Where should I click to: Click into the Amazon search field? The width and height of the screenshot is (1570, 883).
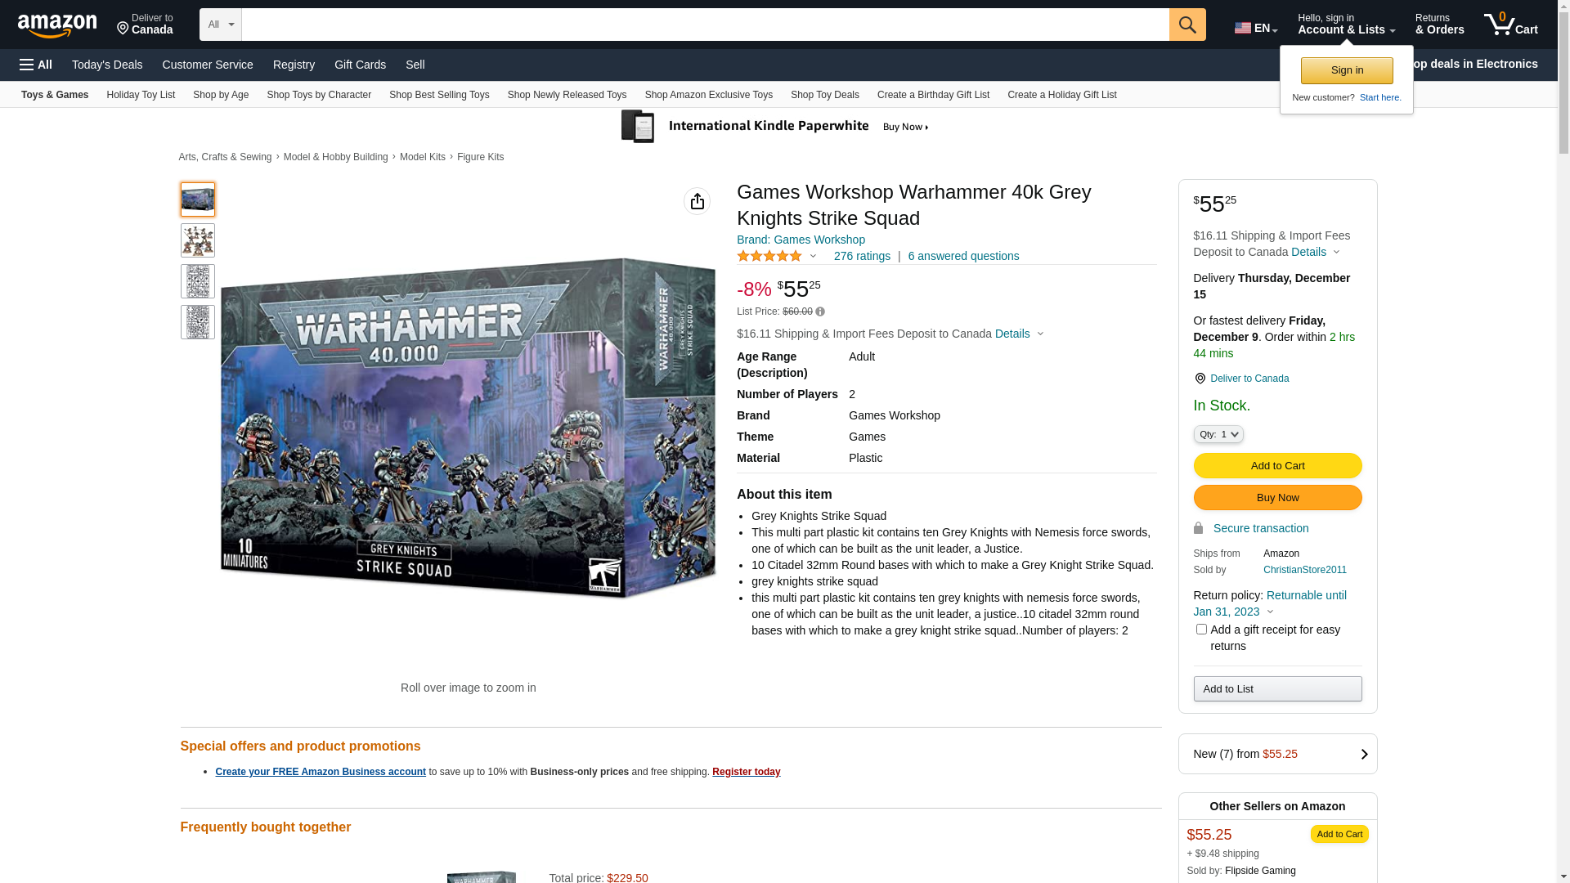tap(705, 25)
